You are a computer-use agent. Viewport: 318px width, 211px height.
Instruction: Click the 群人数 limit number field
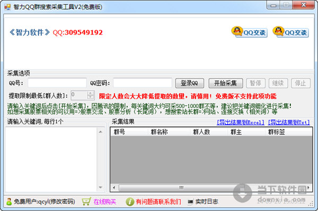pyautogui.click(x=79, y=95)
